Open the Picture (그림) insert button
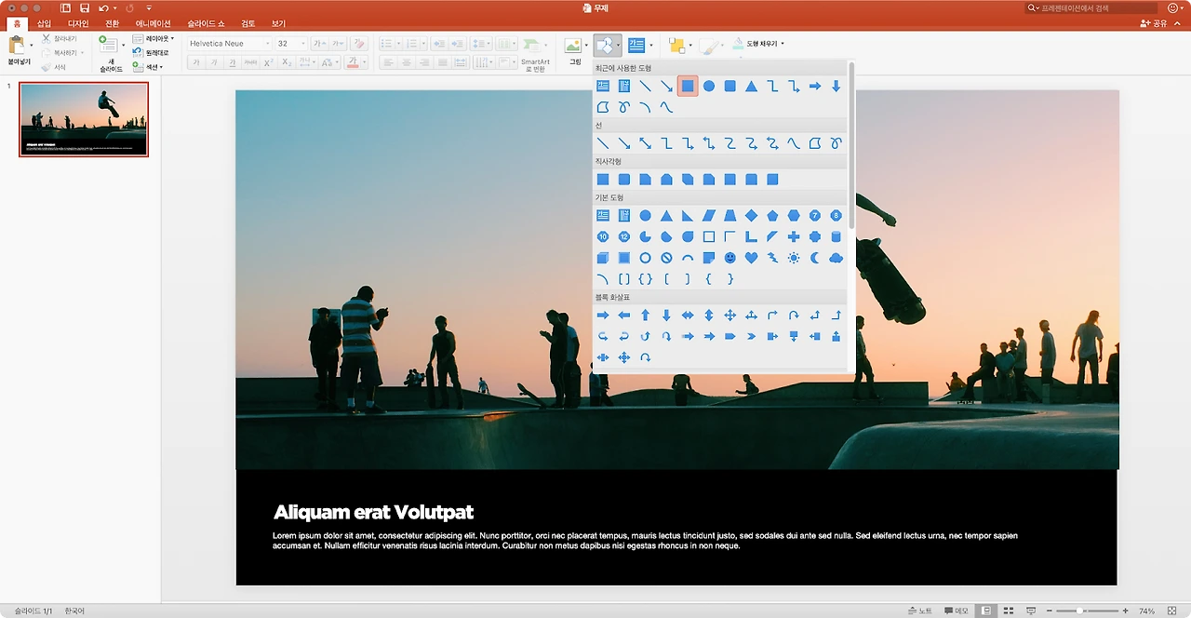This screenshot has width=1191, height=618. coord(574,50)
